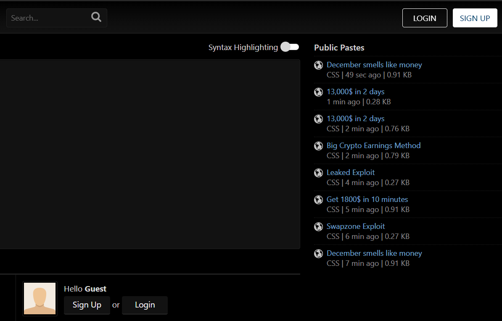Click '1 min ago | 0.28 KB' text

(x=359, y=102)
